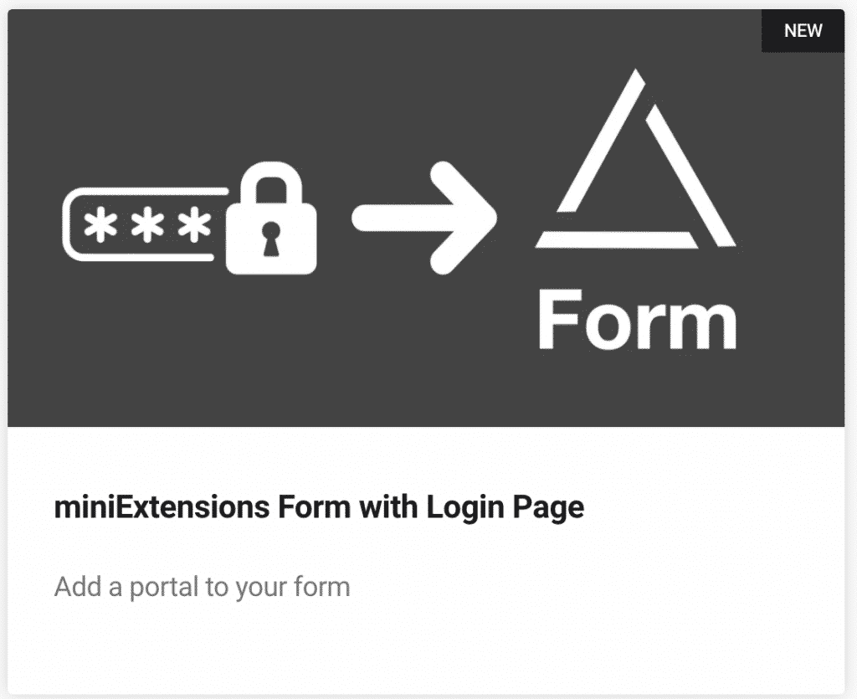The image size is (857, 699).
Task: Click the word "portal" in the description
Action: point(165,588)
